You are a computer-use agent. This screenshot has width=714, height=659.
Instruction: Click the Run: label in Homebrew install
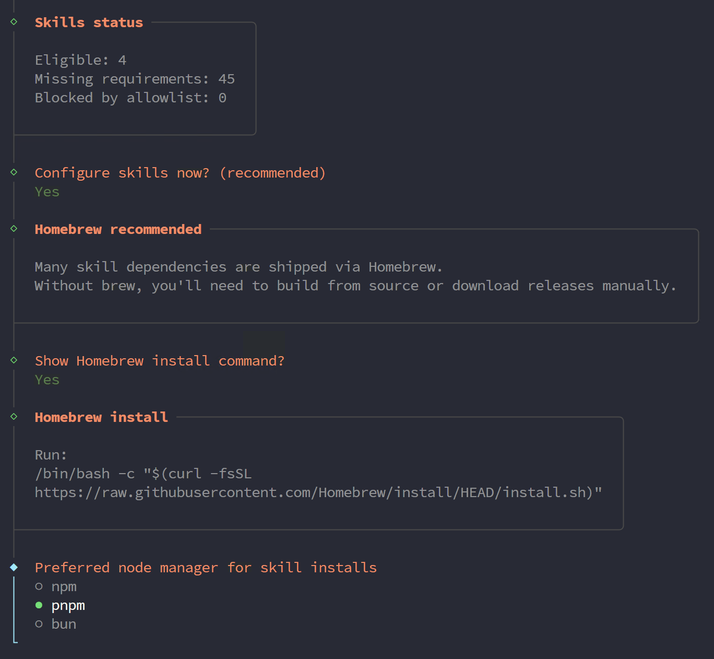click(50, 454)
